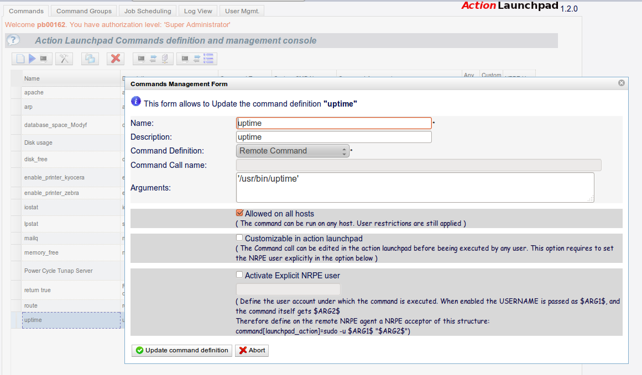Select the lpstat command row
642x375 pixels.
(71, 224)
